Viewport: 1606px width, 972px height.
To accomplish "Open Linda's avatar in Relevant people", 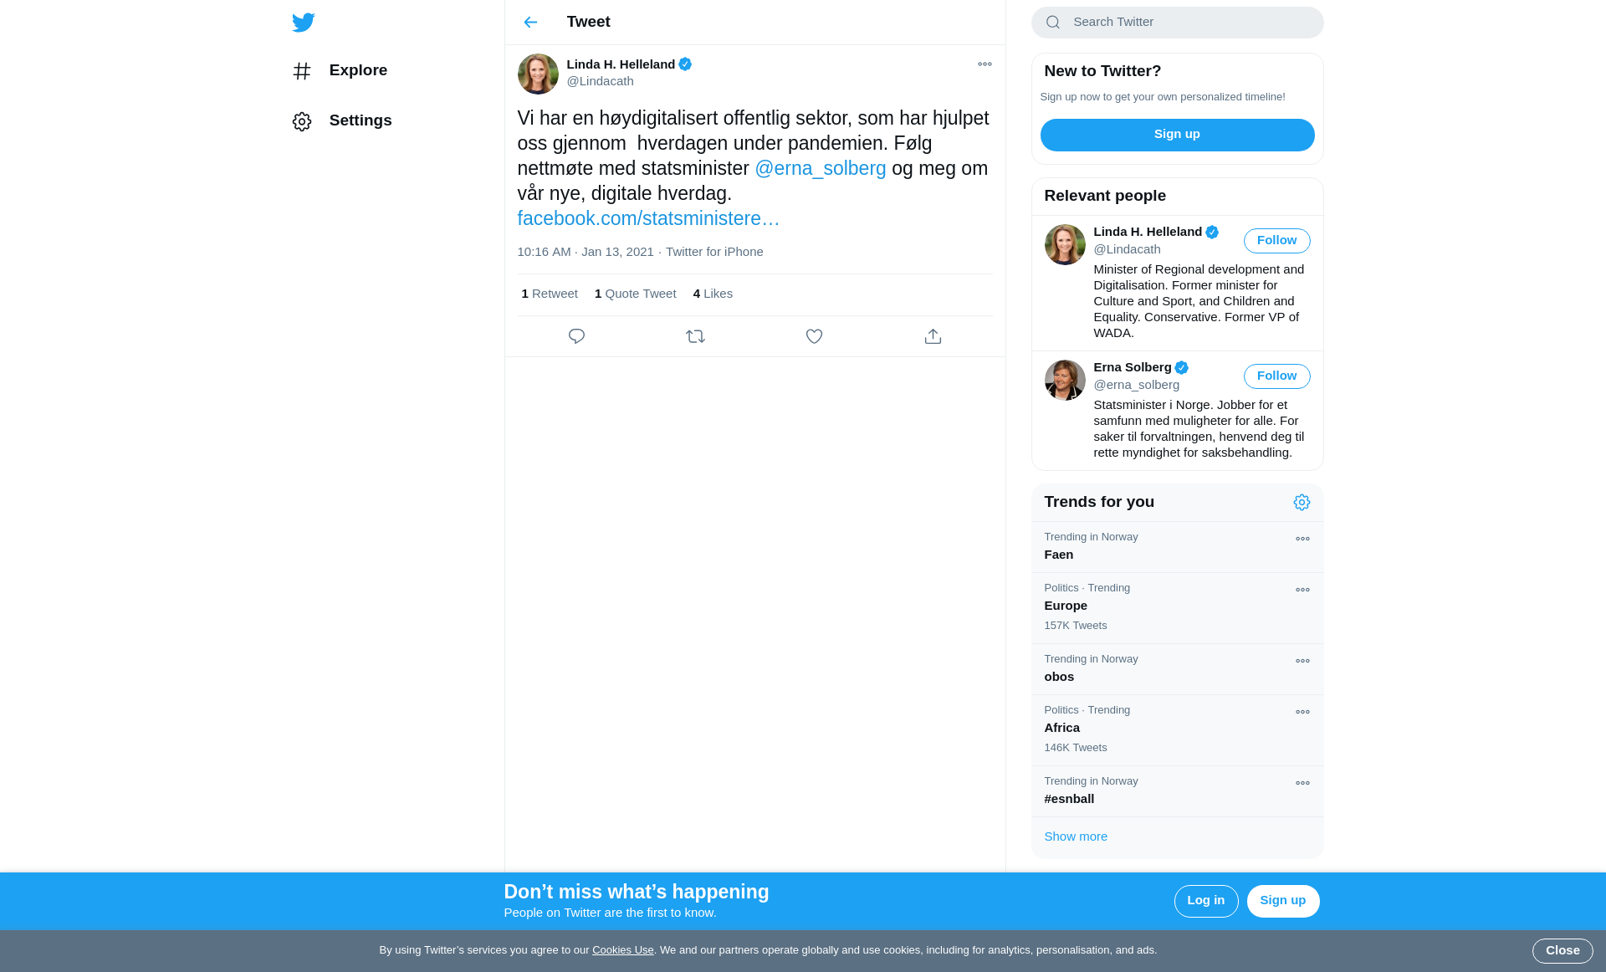I will click(1065, 245).
